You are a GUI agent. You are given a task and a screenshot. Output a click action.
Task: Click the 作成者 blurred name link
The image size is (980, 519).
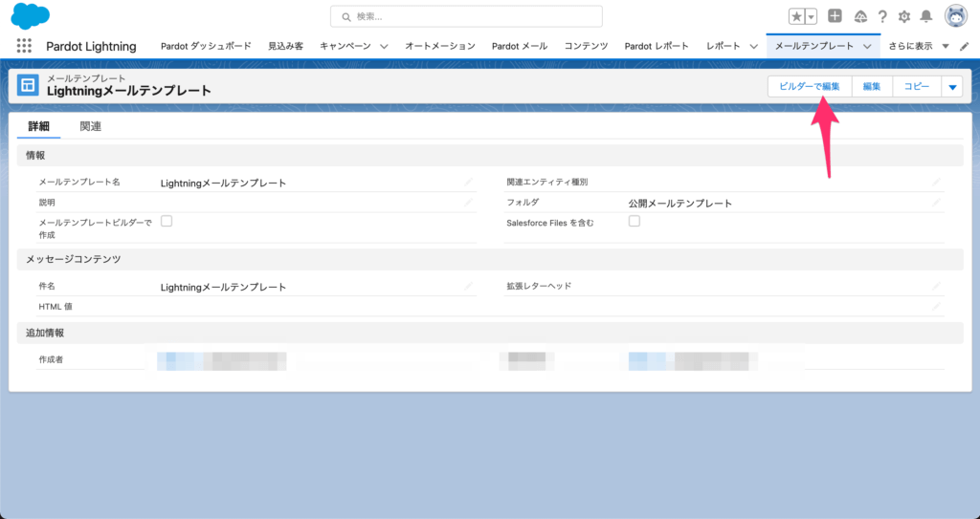coord(221,361)
